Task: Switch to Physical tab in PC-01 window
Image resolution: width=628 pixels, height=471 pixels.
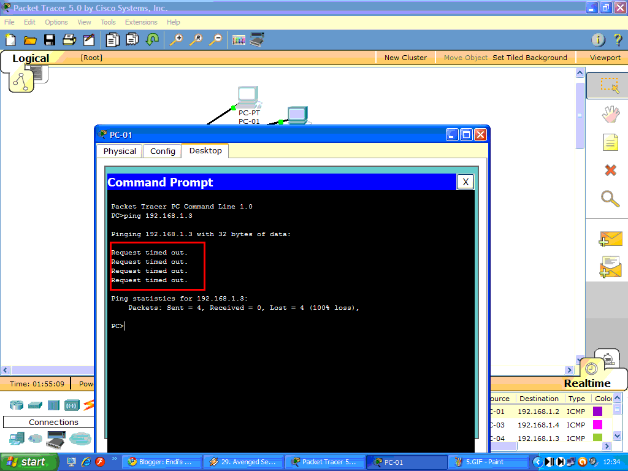Action: 120,151
